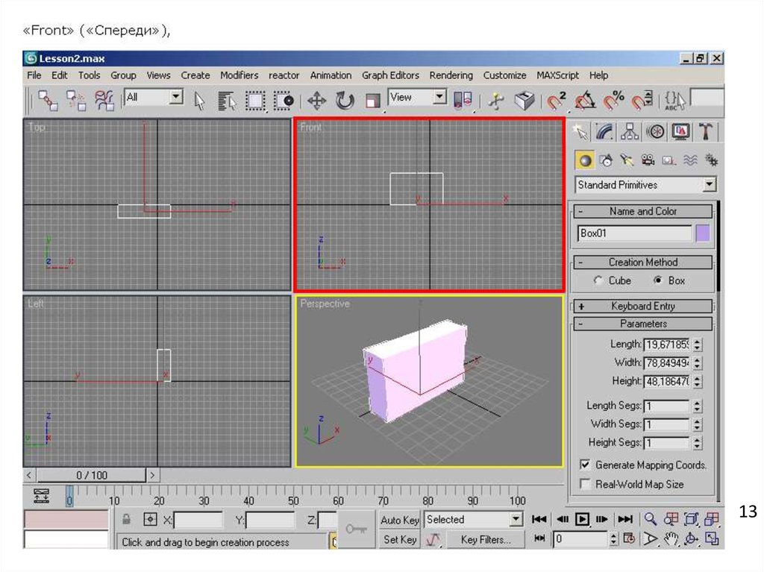764x572 pixels.
Task: Expand the Keyboard Entry rollout
Action: (642, 306)
